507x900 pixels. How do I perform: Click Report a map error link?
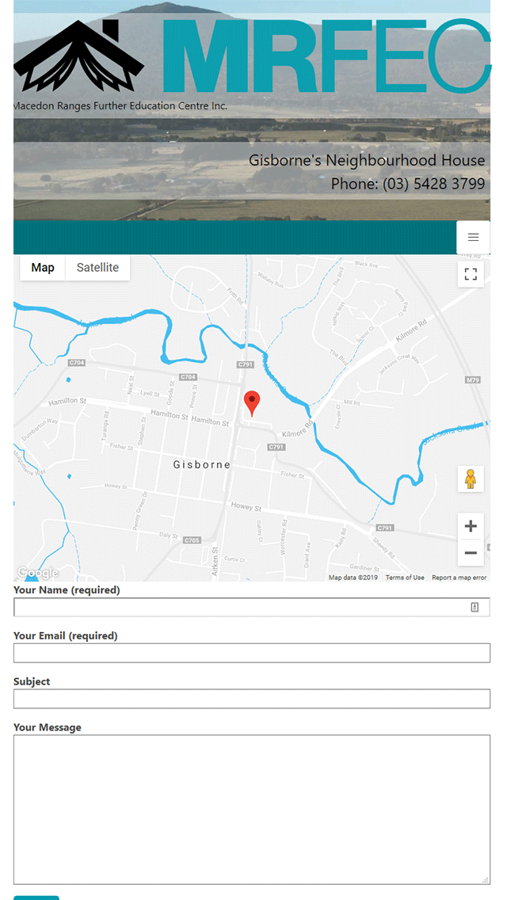459,578
